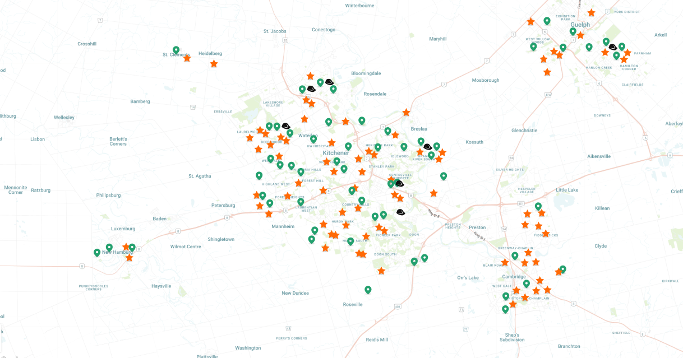Click the green pin at St. Clements
683x358 pixels.
(176, 50)
